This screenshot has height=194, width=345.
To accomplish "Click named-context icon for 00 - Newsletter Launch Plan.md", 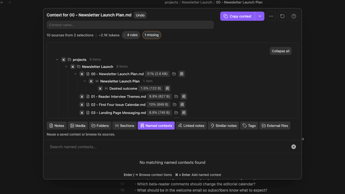I will (182, 74).
